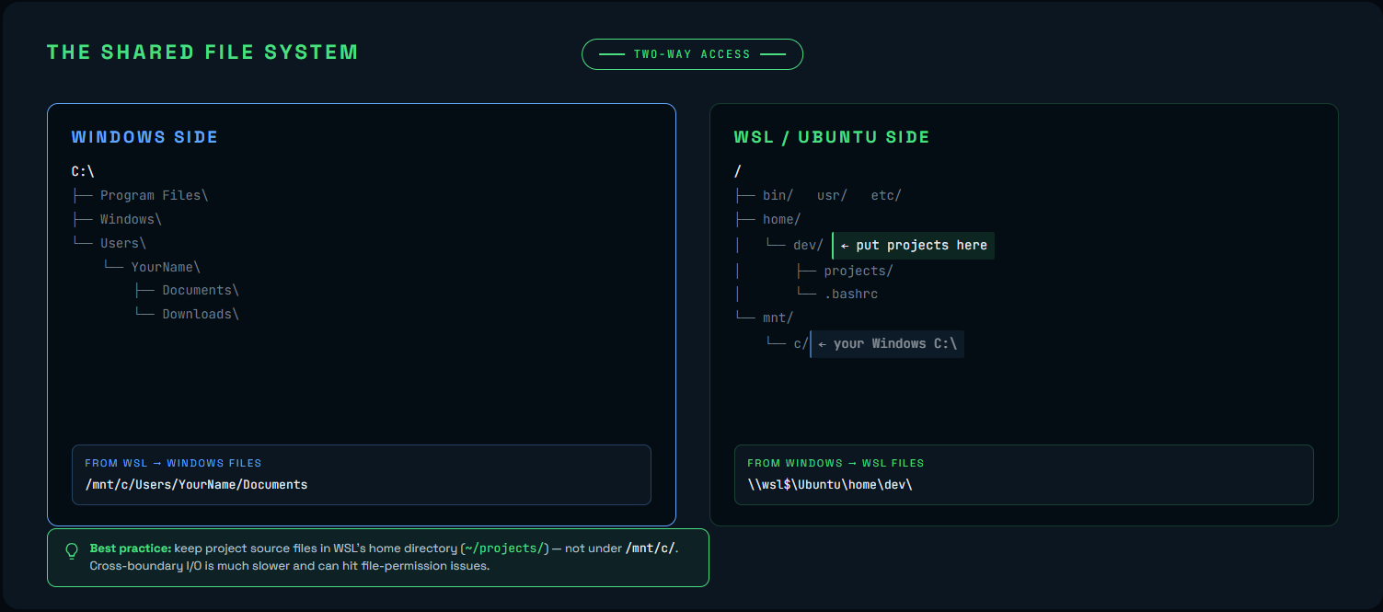The image size is (1383, 612).
Task: Select the c/ tree row under mnt
Action: [x=788, y=343]
